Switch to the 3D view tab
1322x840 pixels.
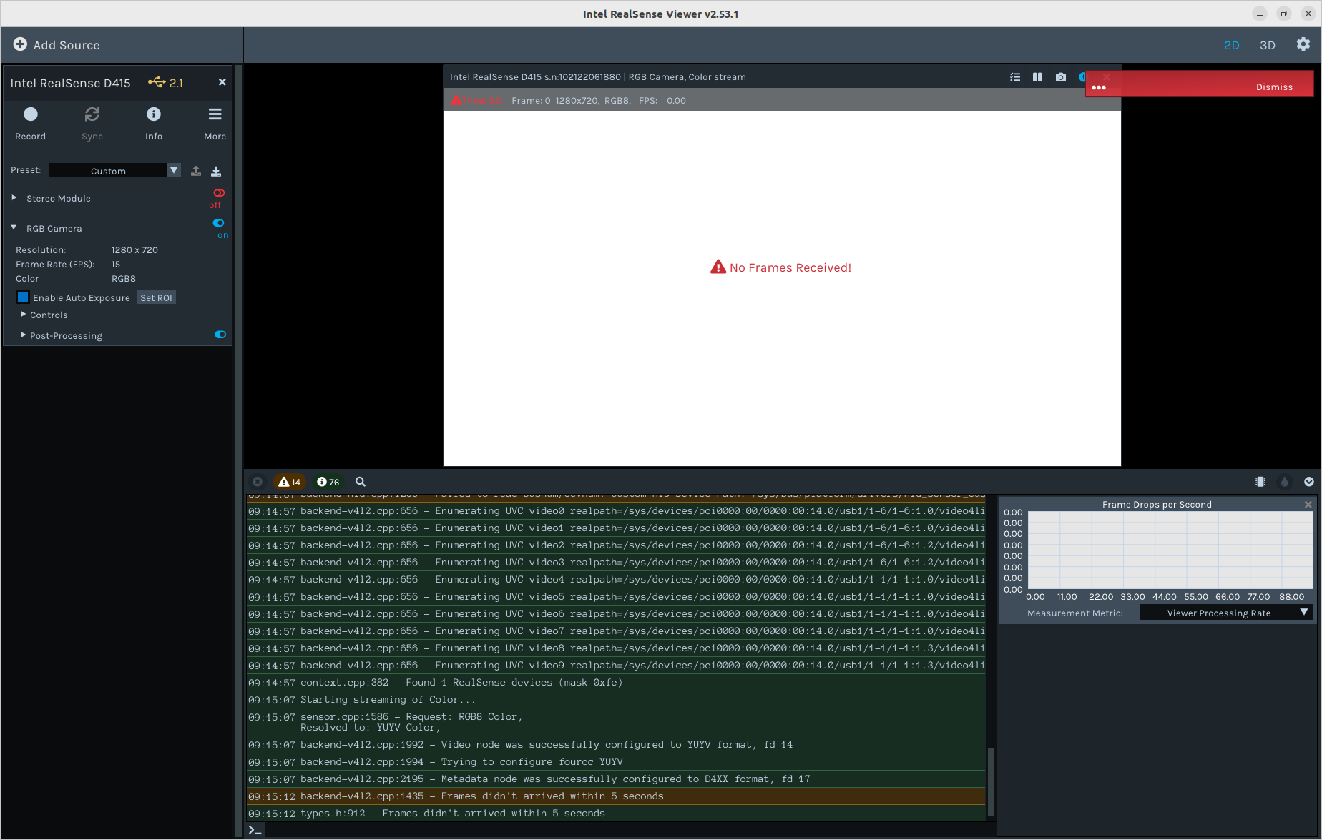pos(1267,44)
